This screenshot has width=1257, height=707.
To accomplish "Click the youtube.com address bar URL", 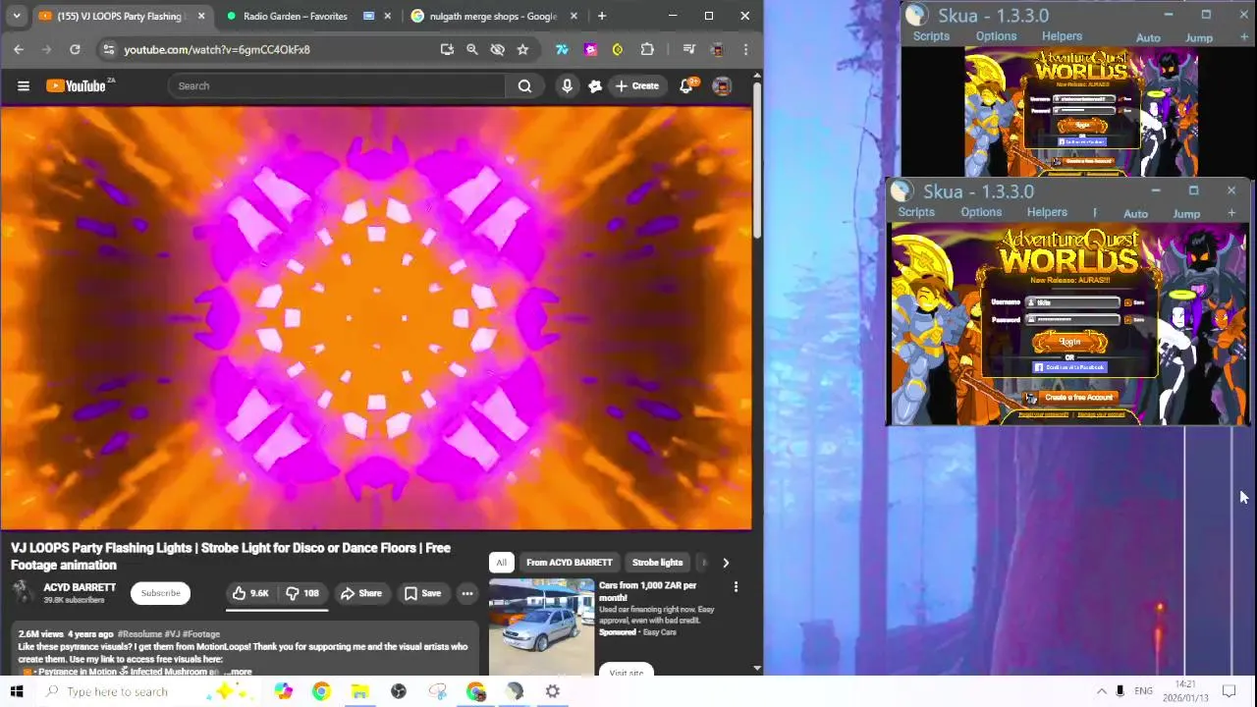I will coord(217,49).
